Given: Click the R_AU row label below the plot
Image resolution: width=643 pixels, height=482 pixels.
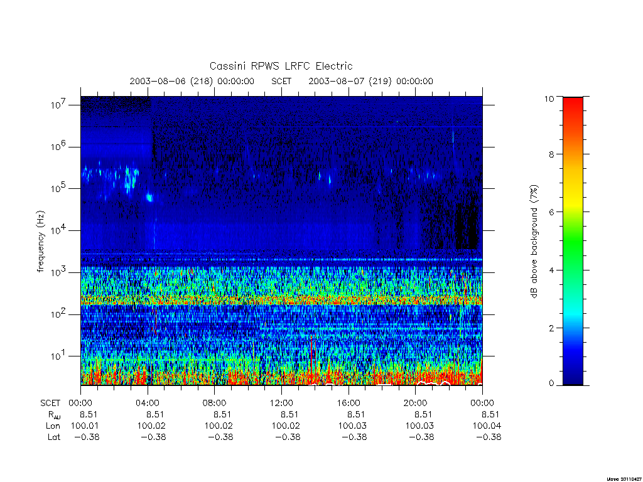Looking at the screenshot, I should click(54, 415).
